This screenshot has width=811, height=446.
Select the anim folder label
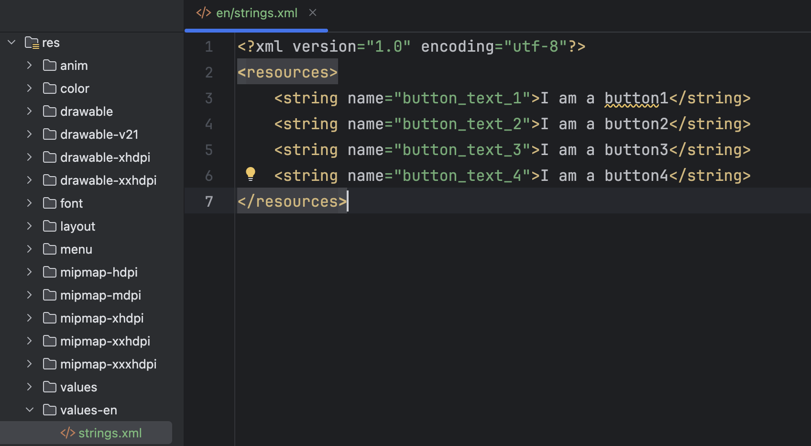tap(74, 66)
